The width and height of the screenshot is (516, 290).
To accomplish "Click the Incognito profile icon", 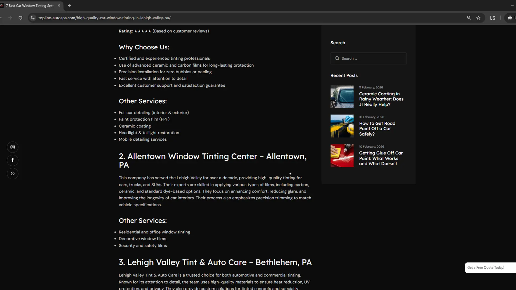I will [510, 18].
